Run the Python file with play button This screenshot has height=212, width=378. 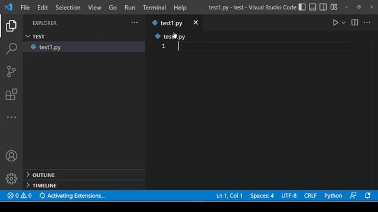(x=335, y=22)
